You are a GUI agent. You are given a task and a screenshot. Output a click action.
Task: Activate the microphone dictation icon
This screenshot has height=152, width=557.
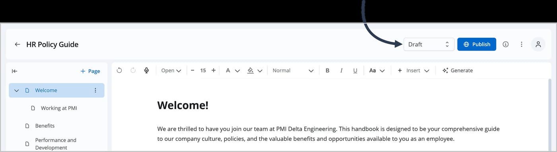tap(146, 70)
